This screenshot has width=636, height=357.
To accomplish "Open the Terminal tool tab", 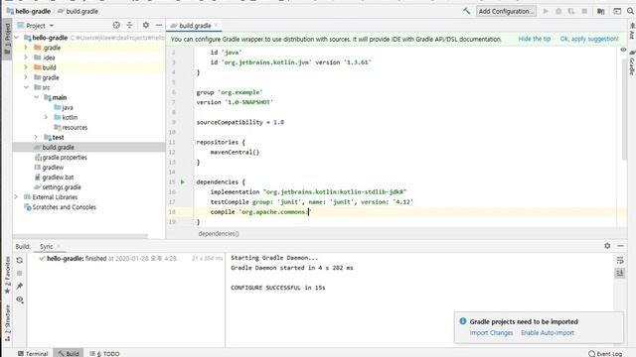I will tap(33, 353).
